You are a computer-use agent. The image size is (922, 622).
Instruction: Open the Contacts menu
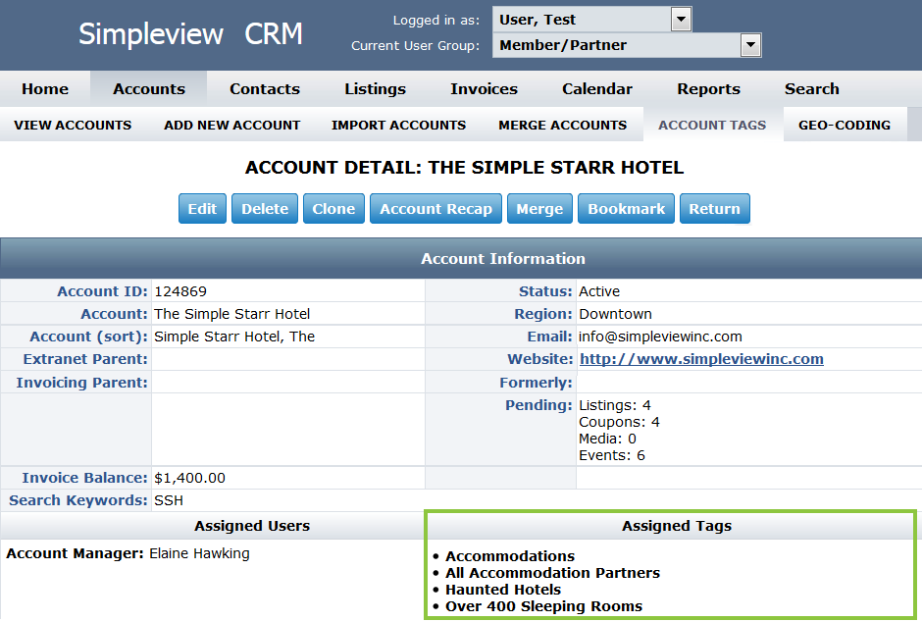[x=265, y=88]
